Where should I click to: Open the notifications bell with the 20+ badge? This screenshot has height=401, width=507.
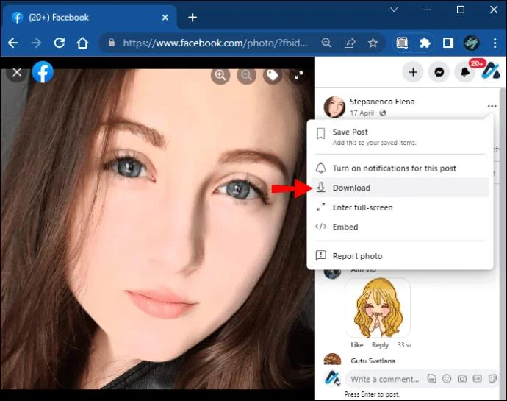click(465, 72)
